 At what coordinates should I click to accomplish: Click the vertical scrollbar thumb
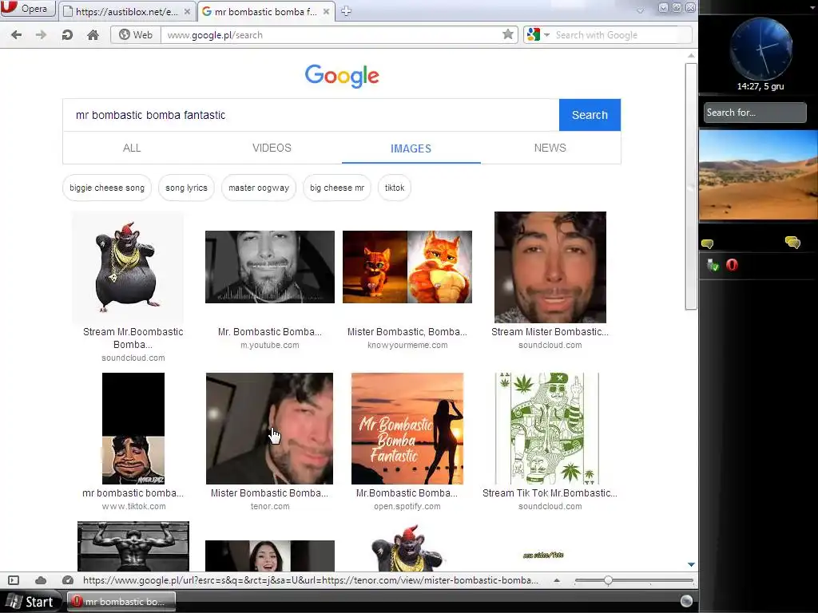pyautogui.click(x=691, y=187)
